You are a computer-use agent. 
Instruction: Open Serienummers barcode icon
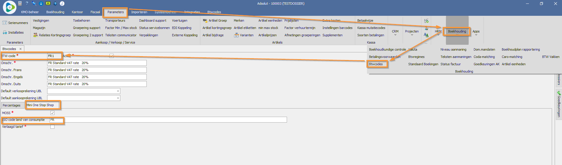point(5,23)
